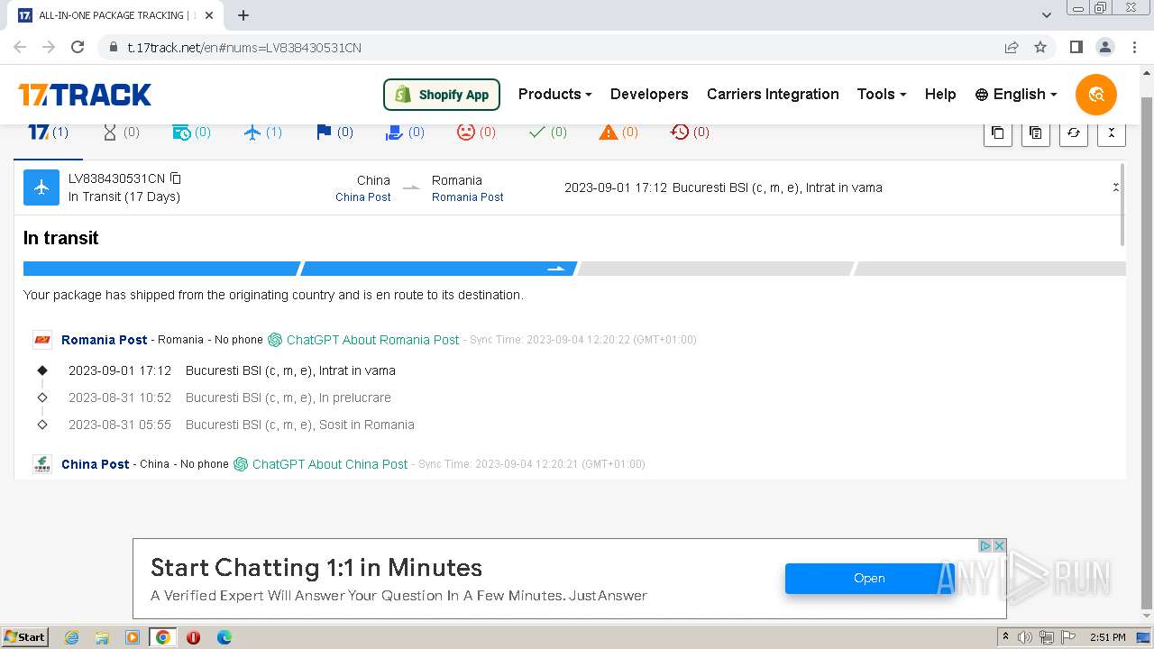1154x649 pixels.
Task: Open ChatGPT About China Post link
Action: click(x=321, y=464)
